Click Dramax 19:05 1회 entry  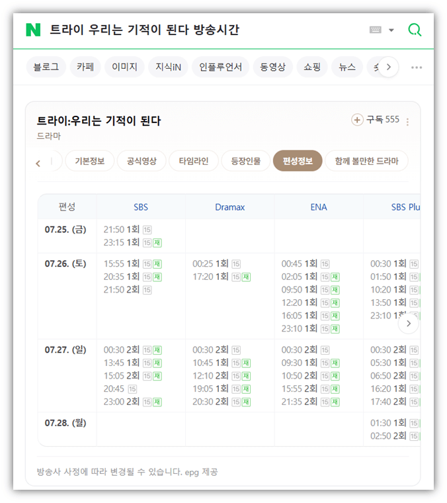(222, 389)
